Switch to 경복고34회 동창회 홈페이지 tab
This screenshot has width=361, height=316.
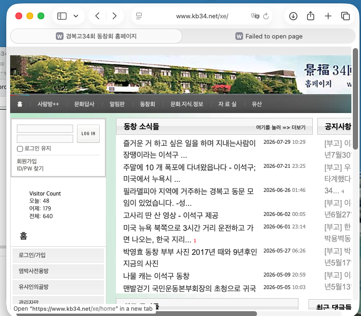[96, 36]
